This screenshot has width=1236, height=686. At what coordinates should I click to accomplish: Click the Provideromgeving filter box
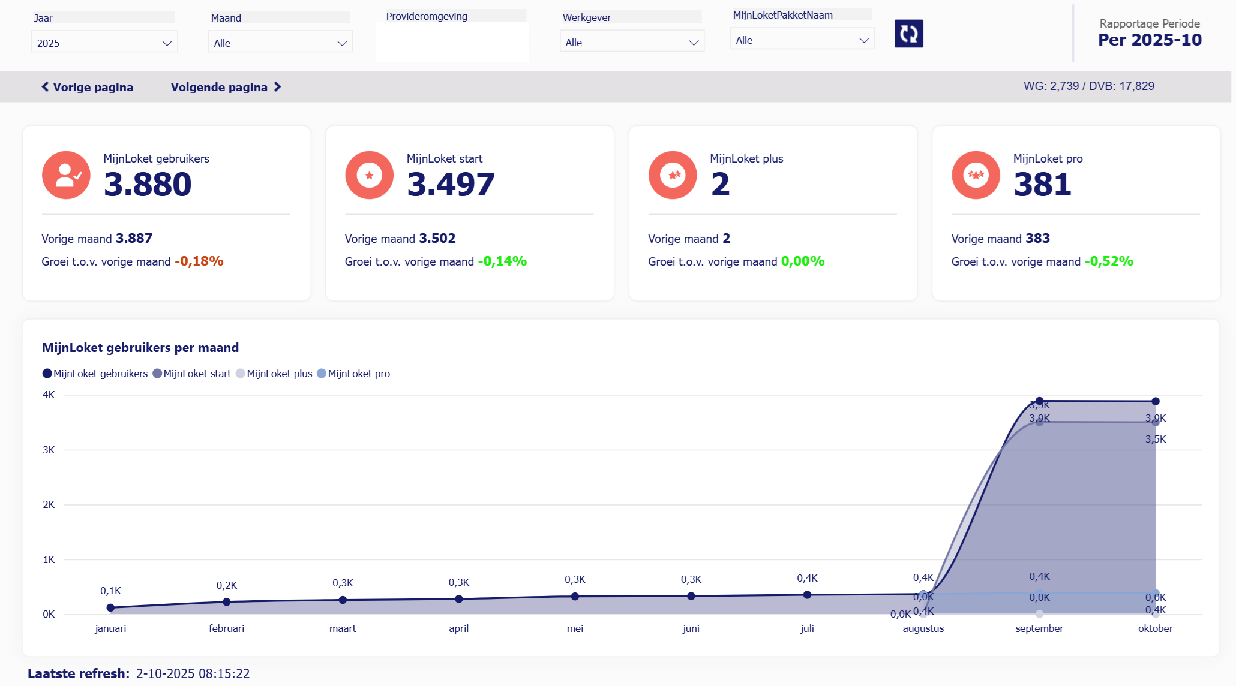pyautogui.click(x=452, y=42)
